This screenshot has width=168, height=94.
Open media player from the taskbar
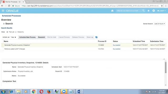(26, 92)
